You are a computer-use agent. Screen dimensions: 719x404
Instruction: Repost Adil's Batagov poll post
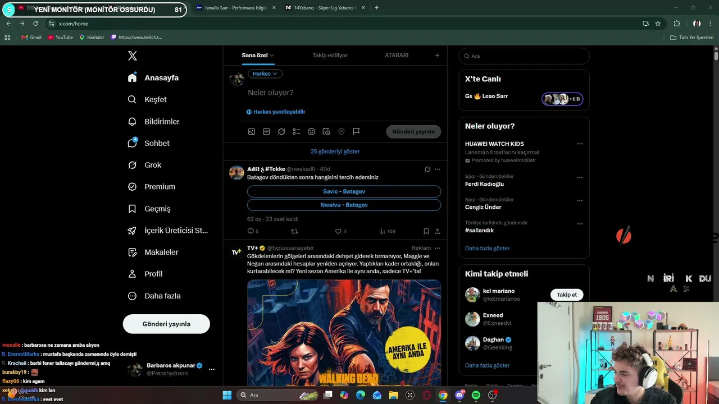point(294,231)
